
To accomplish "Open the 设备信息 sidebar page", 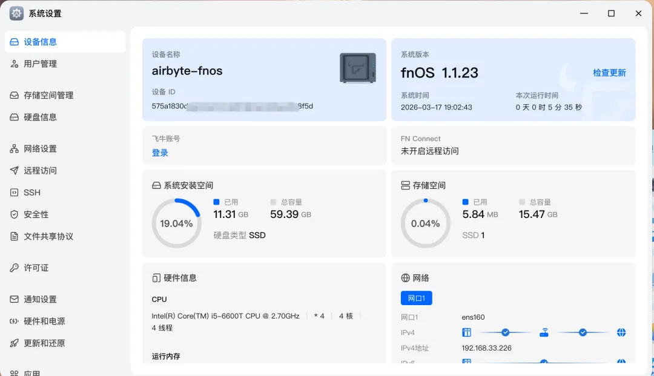I will click(x=65, y=42).
